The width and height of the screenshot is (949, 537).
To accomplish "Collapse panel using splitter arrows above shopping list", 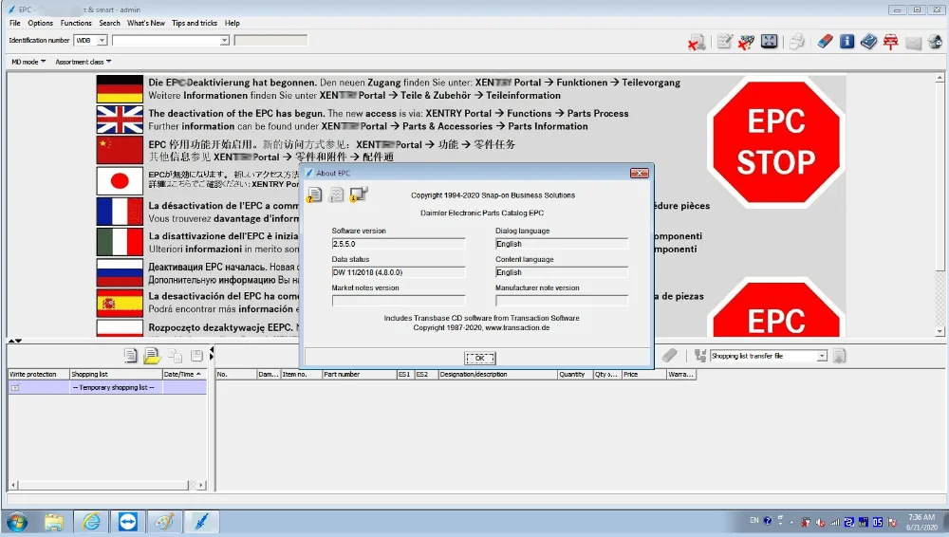I will pos(15,341).
